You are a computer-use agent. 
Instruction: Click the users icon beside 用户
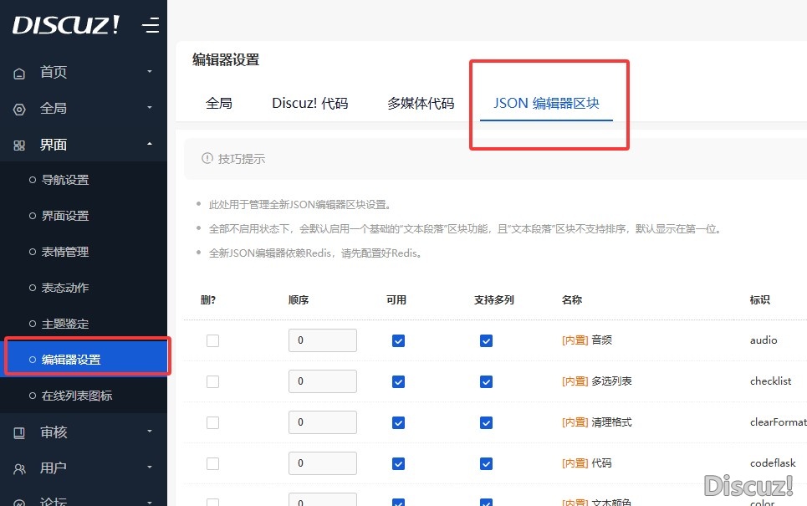[18, 468]
